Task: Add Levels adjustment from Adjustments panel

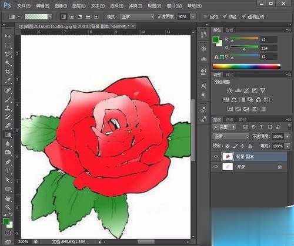Action: [x=238, y=90]
